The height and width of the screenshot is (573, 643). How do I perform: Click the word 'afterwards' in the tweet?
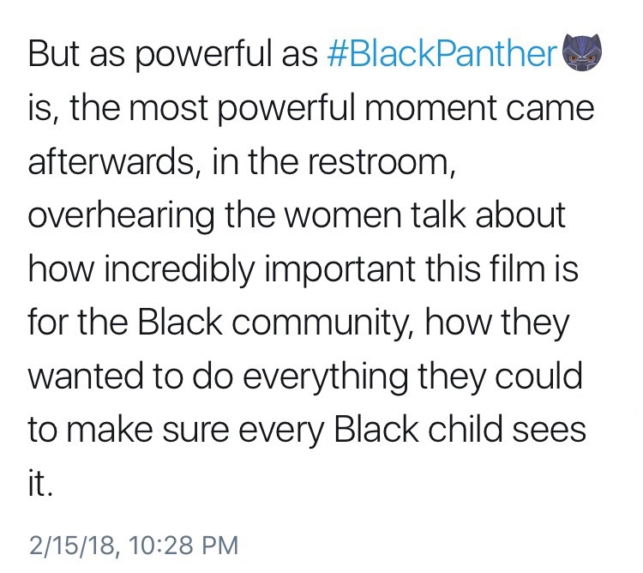111,162
